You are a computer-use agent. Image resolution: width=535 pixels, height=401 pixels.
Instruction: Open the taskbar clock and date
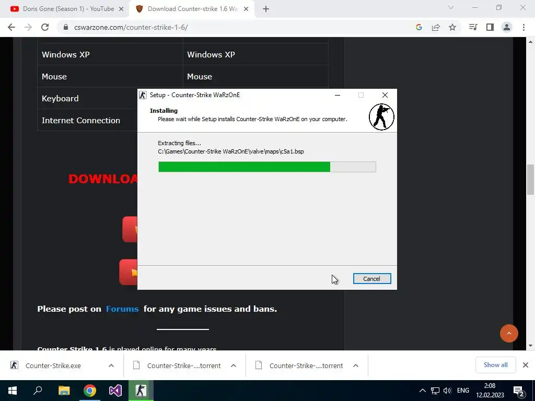pyautogui.click(x=490, y=391)
